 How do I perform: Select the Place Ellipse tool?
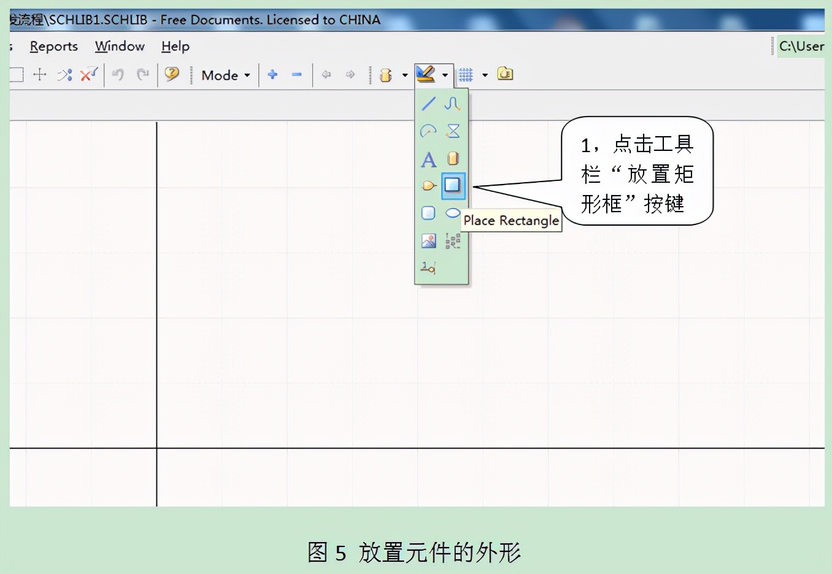[452, 213]
